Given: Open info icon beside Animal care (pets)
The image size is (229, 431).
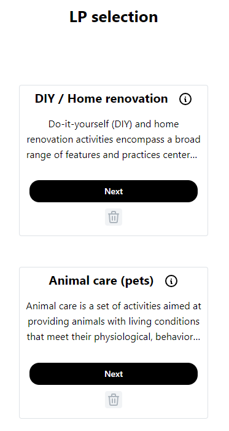Looking at the screenshot, I should (x=171, y=281).
